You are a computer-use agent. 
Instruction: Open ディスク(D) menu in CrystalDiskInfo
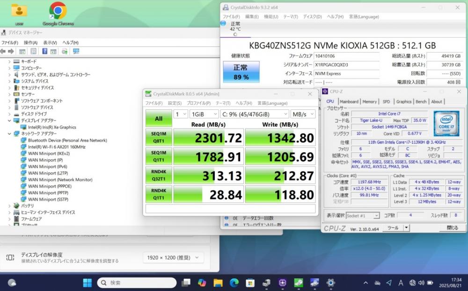pyautogui.click(x=312, y=17)
